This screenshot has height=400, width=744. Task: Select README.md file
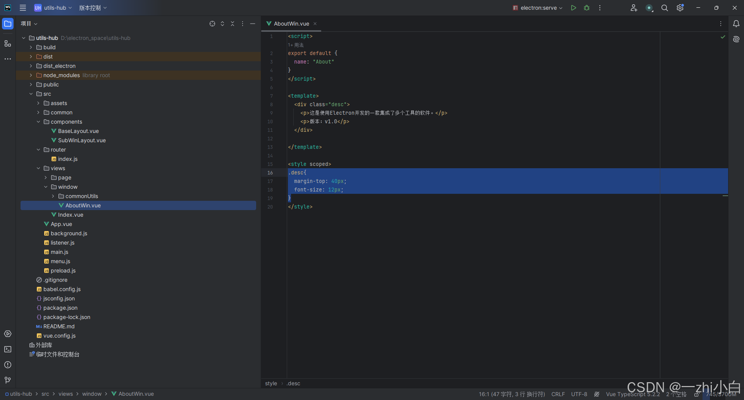[x=59, y=326]
